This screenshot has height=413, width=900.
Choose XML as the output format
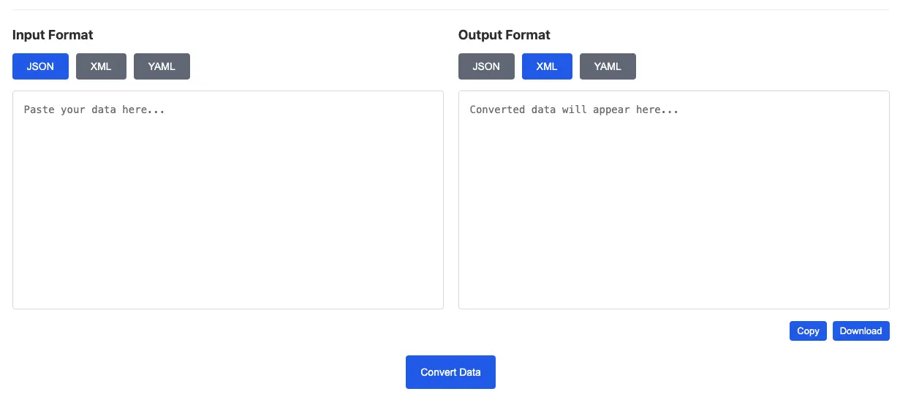[547, 66]
